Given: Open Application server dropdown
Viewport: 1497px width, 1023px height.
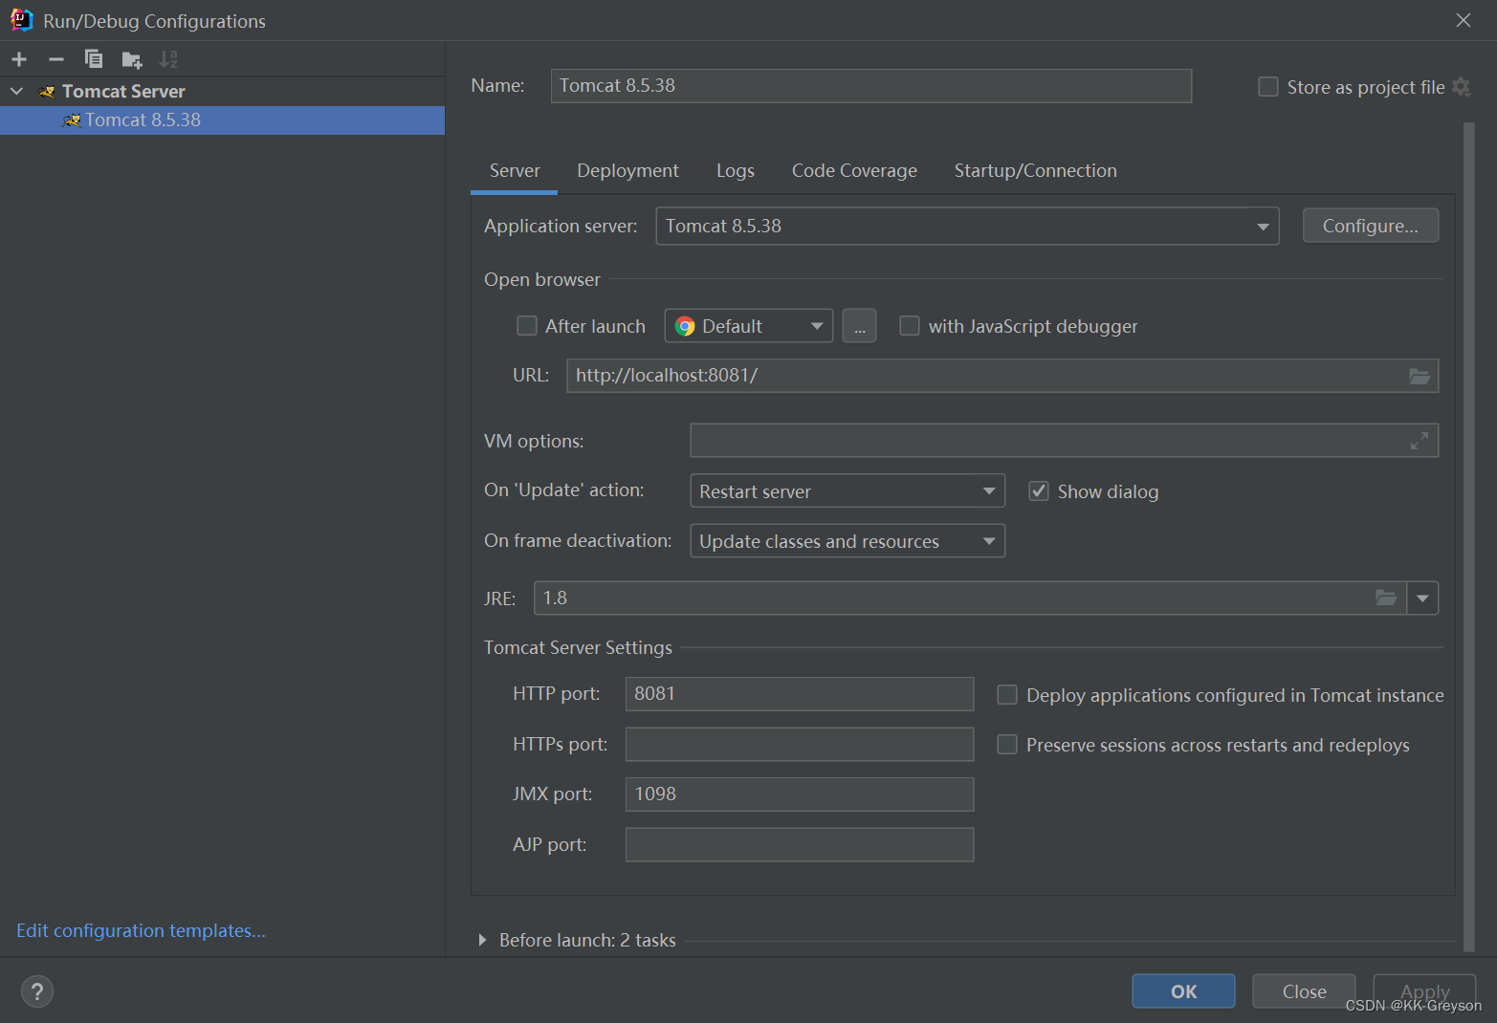Looking at the screenshot, I should 967,226.
